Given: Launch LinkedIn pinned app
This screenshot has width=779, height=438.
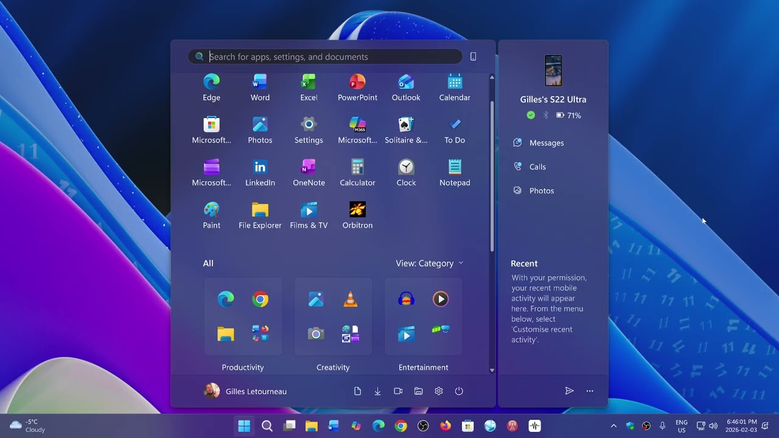Looking at the screenshot, I should pyautogui.click(x=260, y=173).
